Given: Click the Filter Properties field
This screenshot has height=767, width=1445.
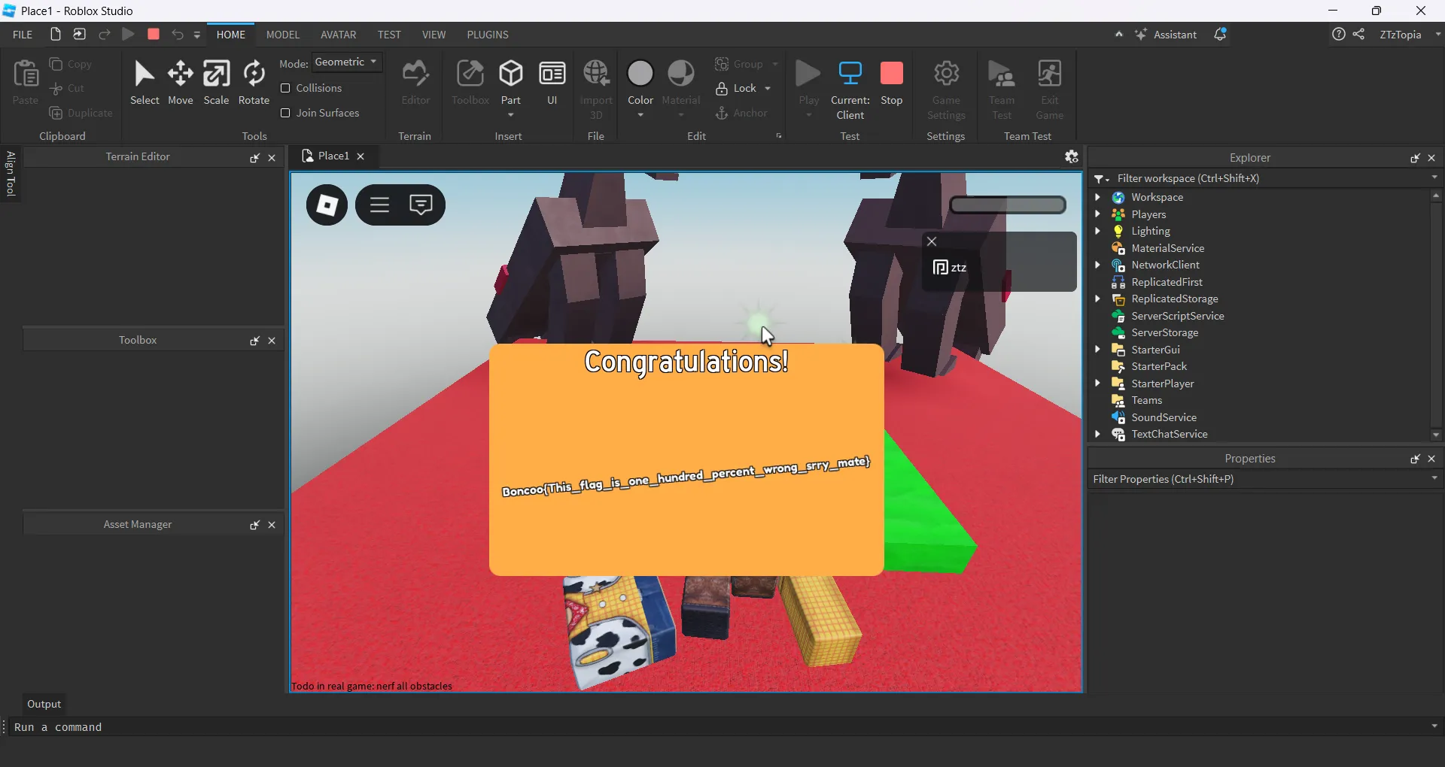Looking at the screenshot, I should tap(1264, 480).
